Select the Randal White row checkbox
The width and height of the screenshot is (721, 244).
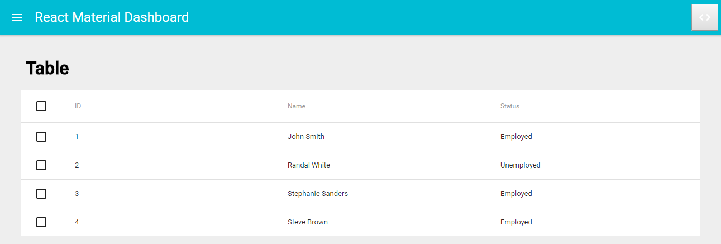click(41, 165)
